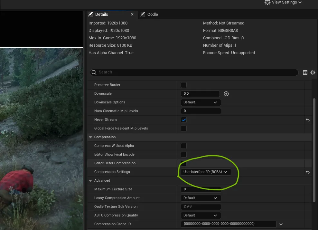Uncheck Never Stream checkbox
The width and height of the screenshot is (318, 230).
pos(184,120)
